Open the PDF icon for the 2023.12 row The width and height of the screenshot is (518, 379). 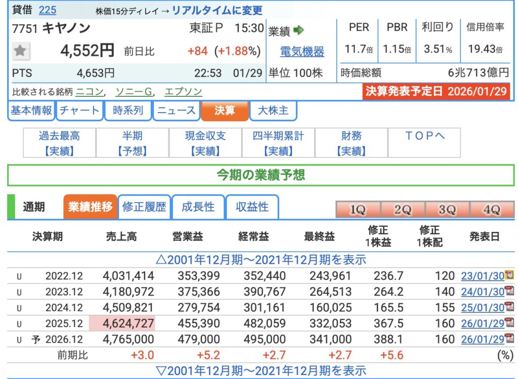[509, 291]
